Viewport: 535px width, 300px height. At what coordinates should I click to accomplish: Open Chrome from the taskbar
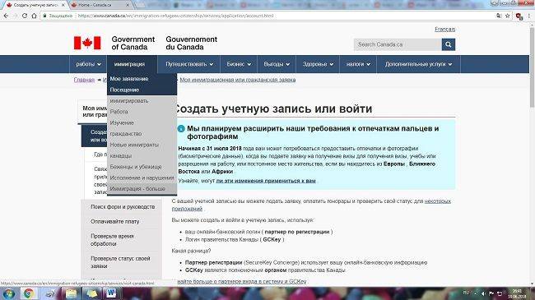[29, 293]
